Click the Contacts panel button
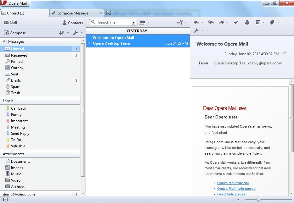Viewport: 294px width, 203px height. point(73,23)
